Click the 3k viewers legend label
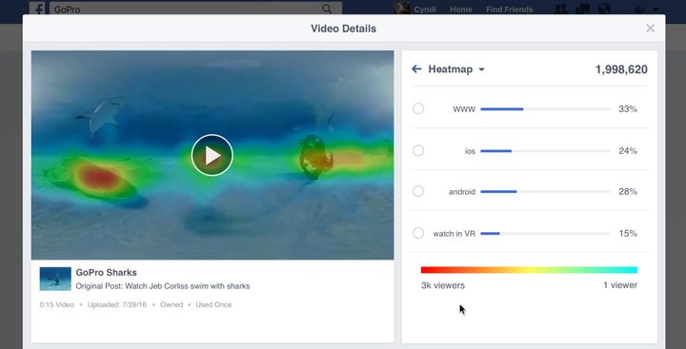686x349 pixels. 443,285
